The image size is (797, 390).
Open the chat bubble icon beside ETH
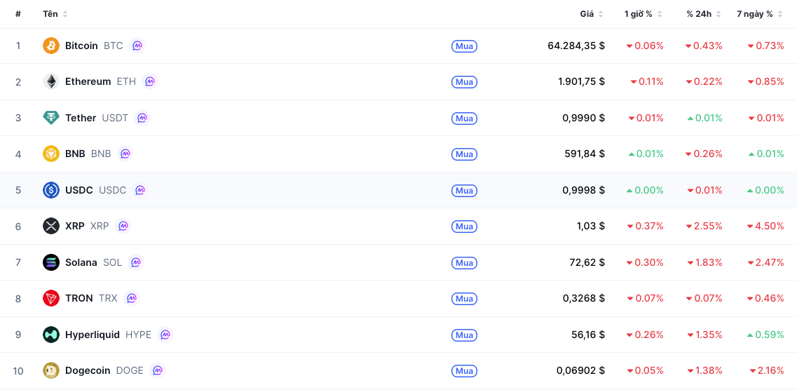150,81
